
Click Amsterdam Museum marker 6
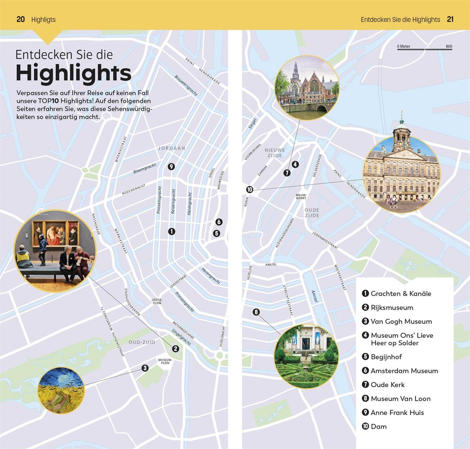click(220, 221)
